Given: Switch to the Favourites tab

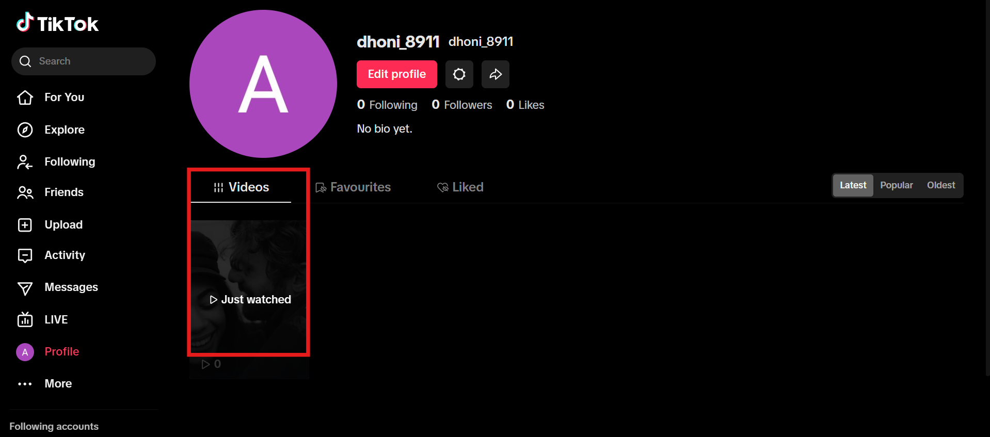Looking at the screenshot, I should pos(354,187).
